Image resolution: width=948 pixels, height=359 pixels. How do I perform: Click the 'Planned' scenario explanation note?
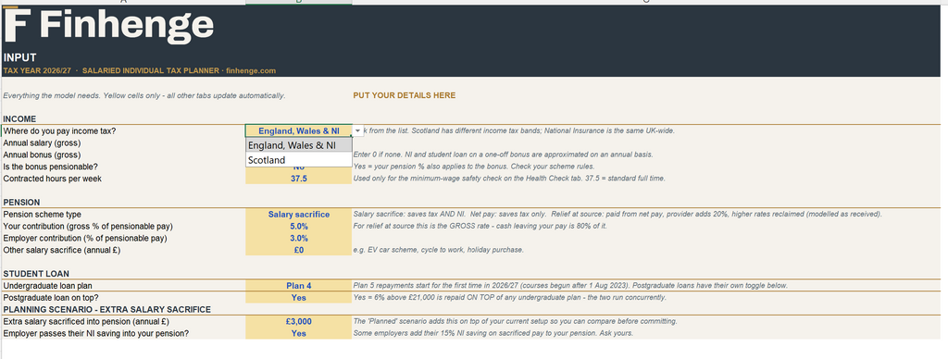[515, 322]
